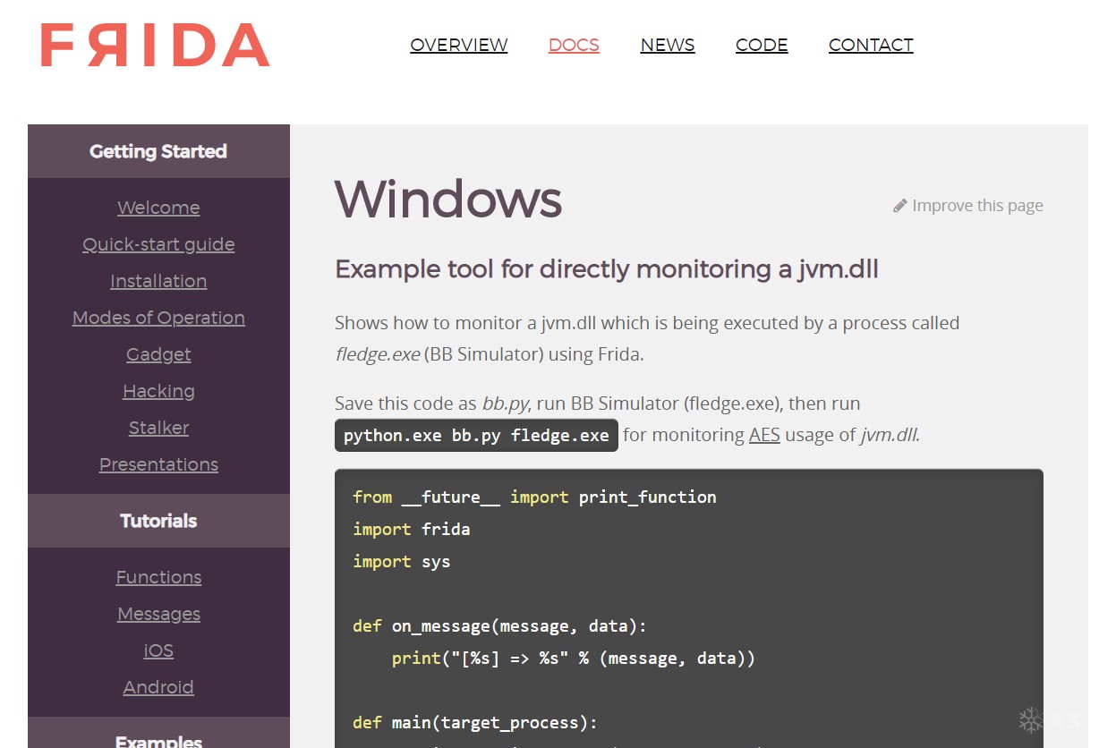Open the Gadget documentation
The width and height of the screenshot is (1099, 748).
[158, 354]
